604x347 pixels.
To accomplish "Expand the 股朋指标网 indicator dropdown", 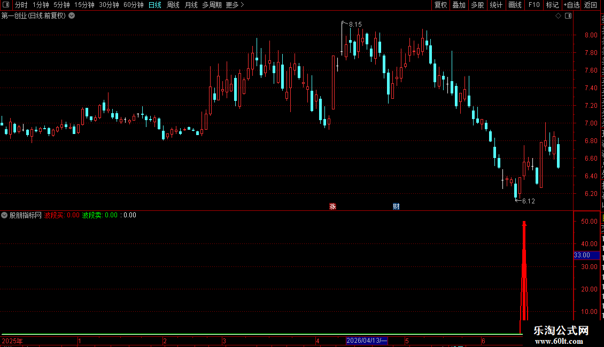I will pyautogui.click(x=4, y=215).
